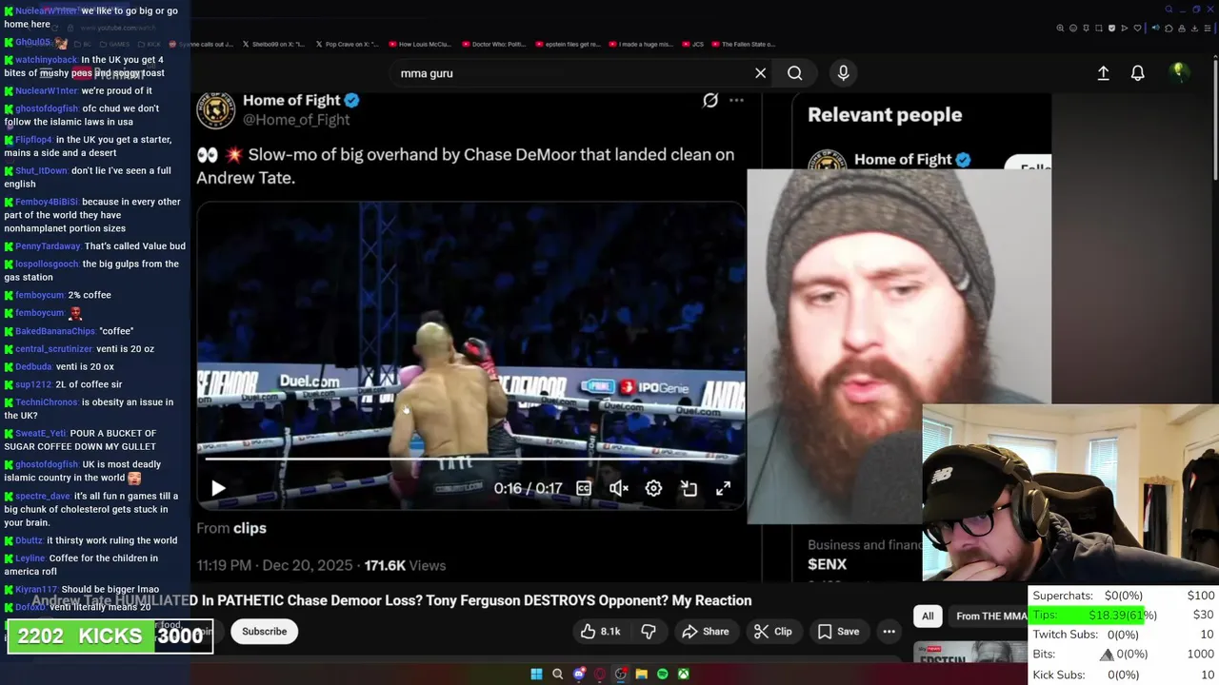Open Spotify from the taskbar

663,674
